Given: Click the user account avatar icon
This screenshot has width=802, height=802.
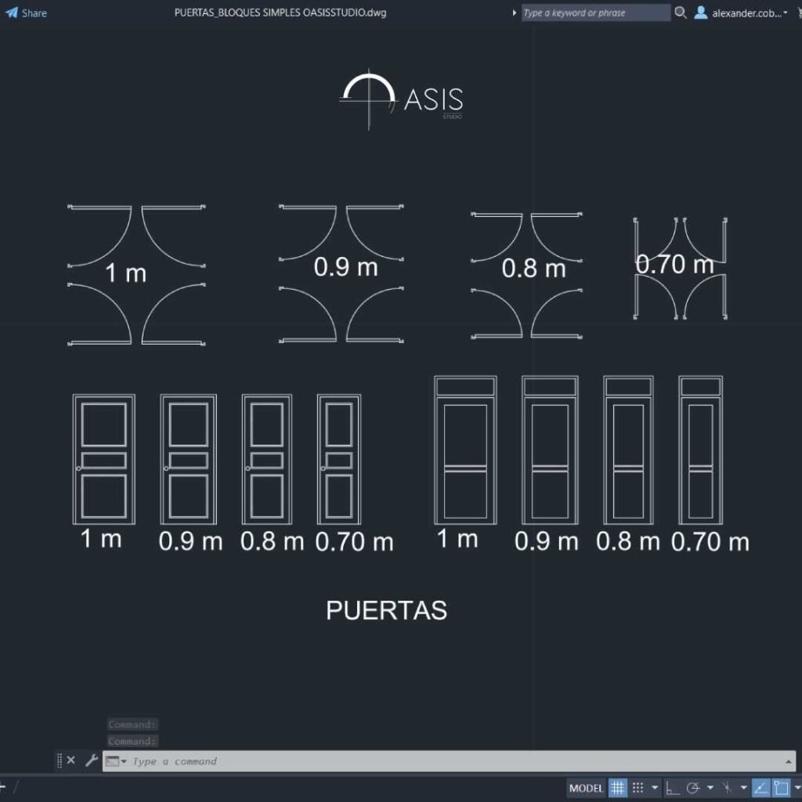Looking at the screenshot, I should pyautogui.click(x=701, y=13).
